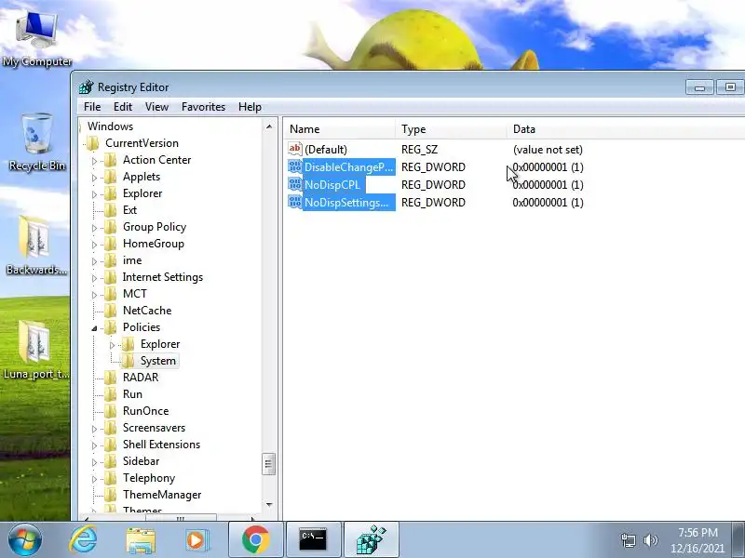Maximize the Registry Editor window
Viewport: 745px width, 558px height.
pyautogui.click(x=729, y=87)
